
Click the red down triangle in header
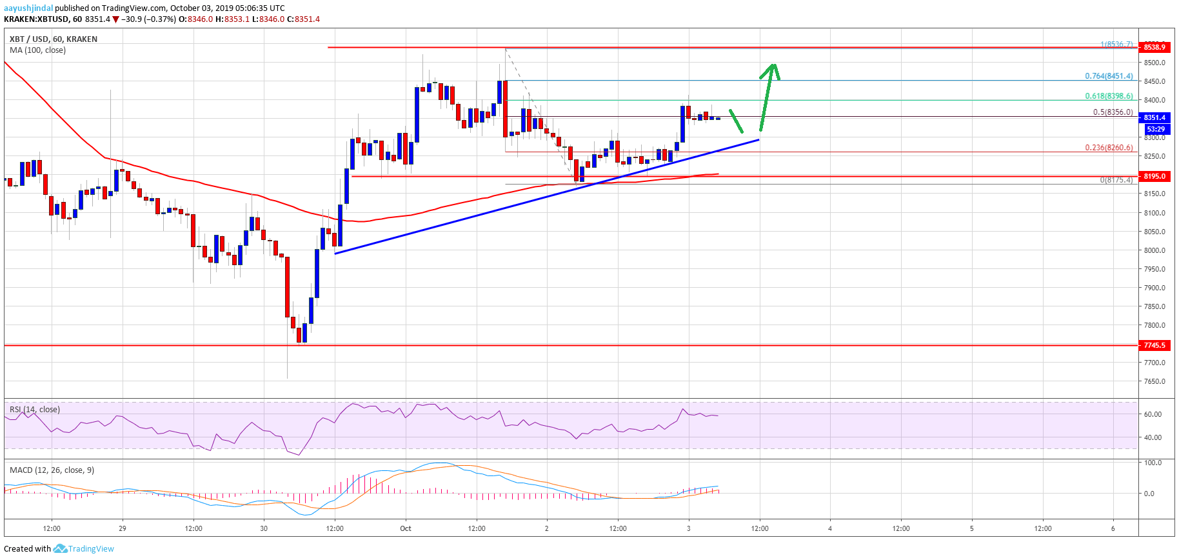tap(116, 19)
